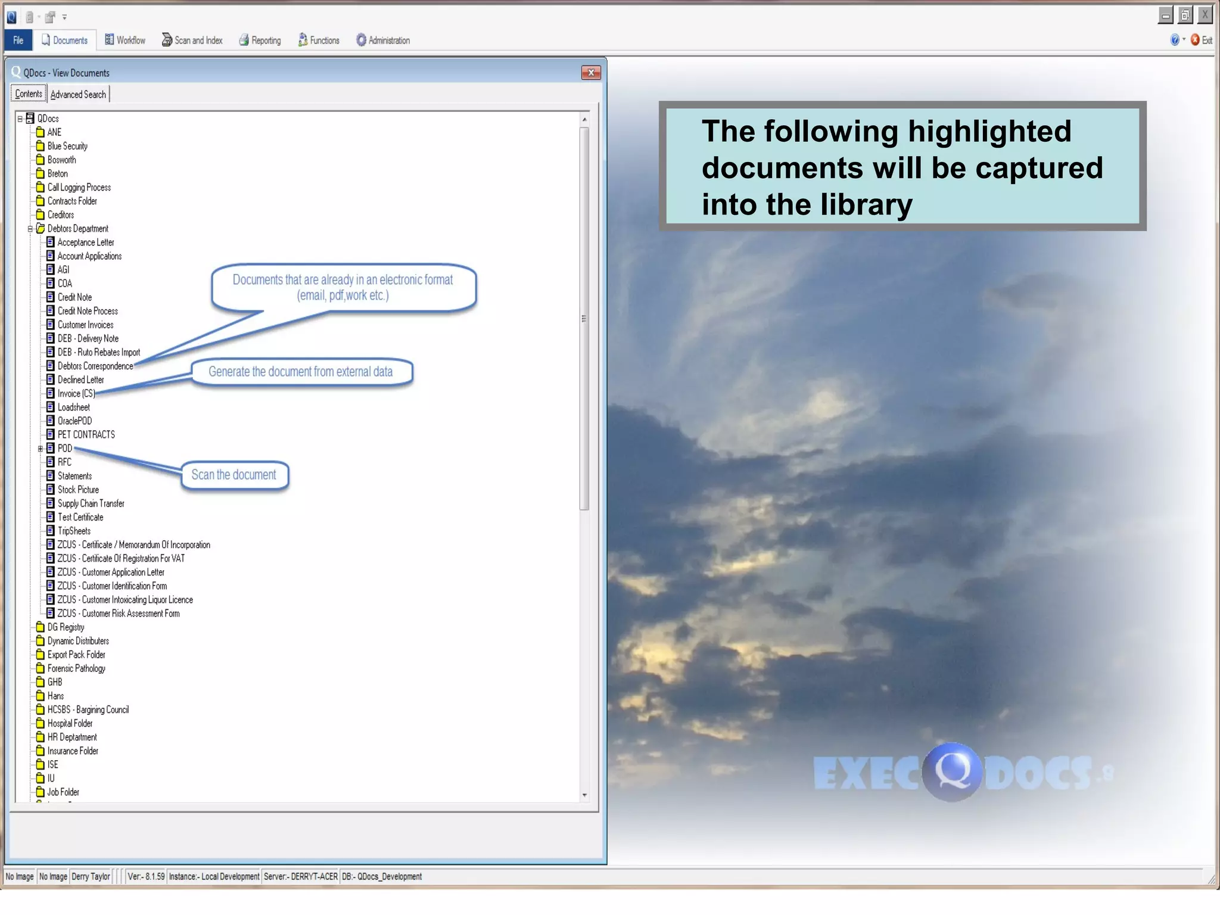Click the Instance:- Local Development status entry
The image size is (1220, 915).
click(214, 876)
